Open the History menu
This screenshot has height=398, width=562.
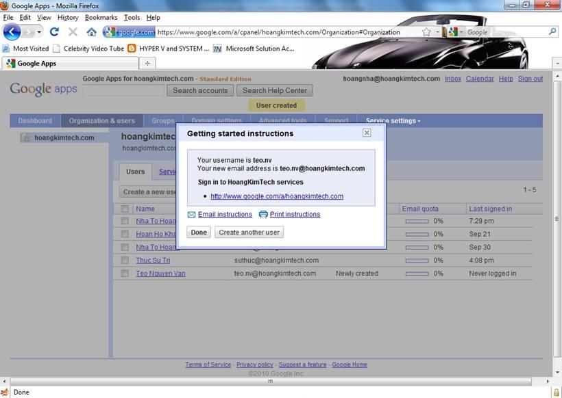point(68,18)
